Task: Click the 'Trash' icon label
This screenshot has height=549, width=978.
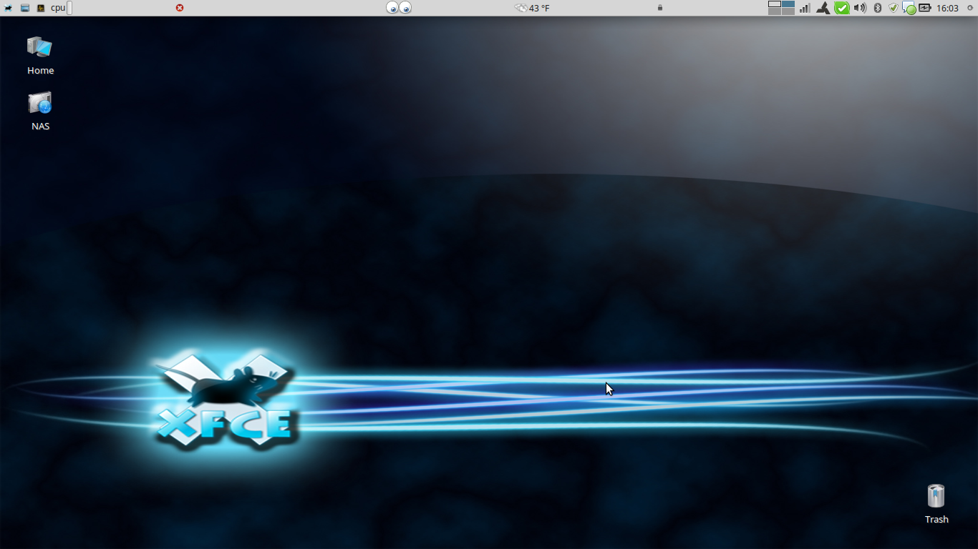Action: pos(936,520)
